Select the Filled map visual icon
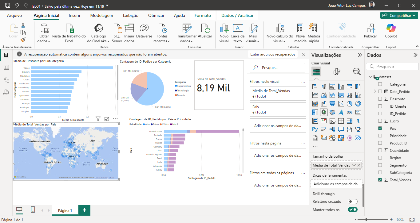Image resolution: width=420 pixels, height=223 pixels. click(x=332, y=112)
